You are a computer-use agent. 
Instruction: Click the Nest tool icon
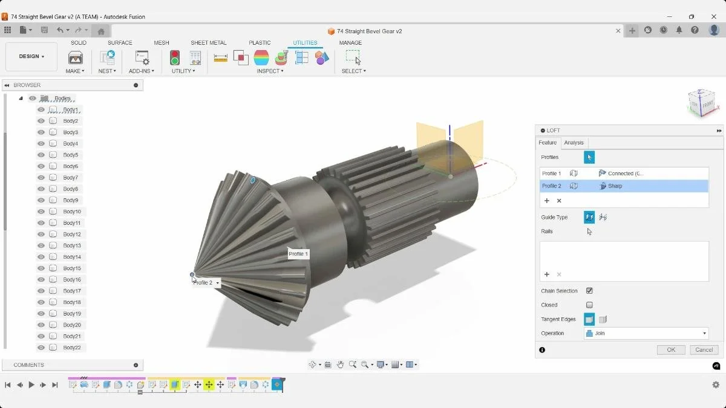107,58
